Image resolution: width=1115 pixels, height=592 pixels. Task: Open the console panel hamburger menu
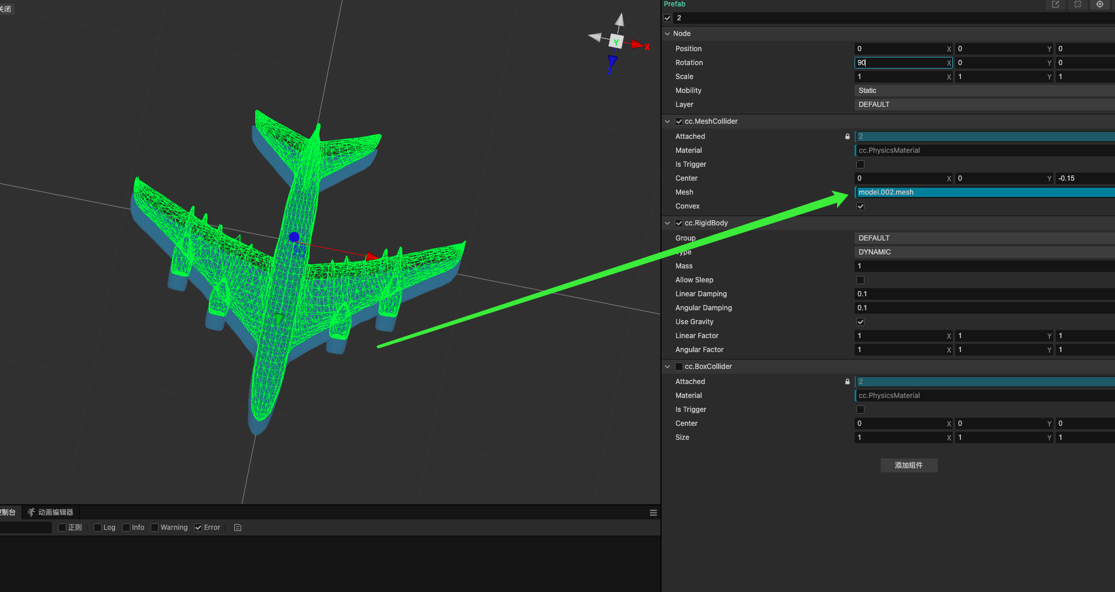tap(653, 513)
